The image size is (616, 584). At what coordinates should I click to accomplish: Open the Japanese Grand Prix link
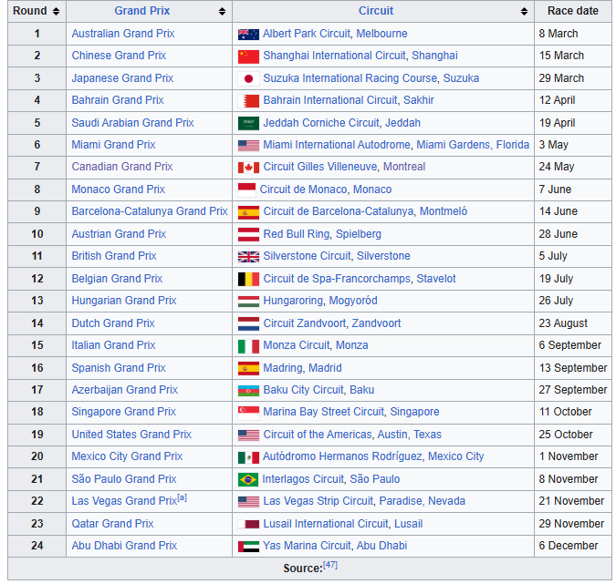(122, 78)
